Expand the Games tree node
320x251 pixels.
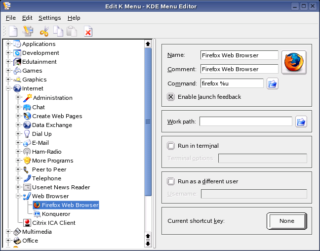[x=8, y=71]
